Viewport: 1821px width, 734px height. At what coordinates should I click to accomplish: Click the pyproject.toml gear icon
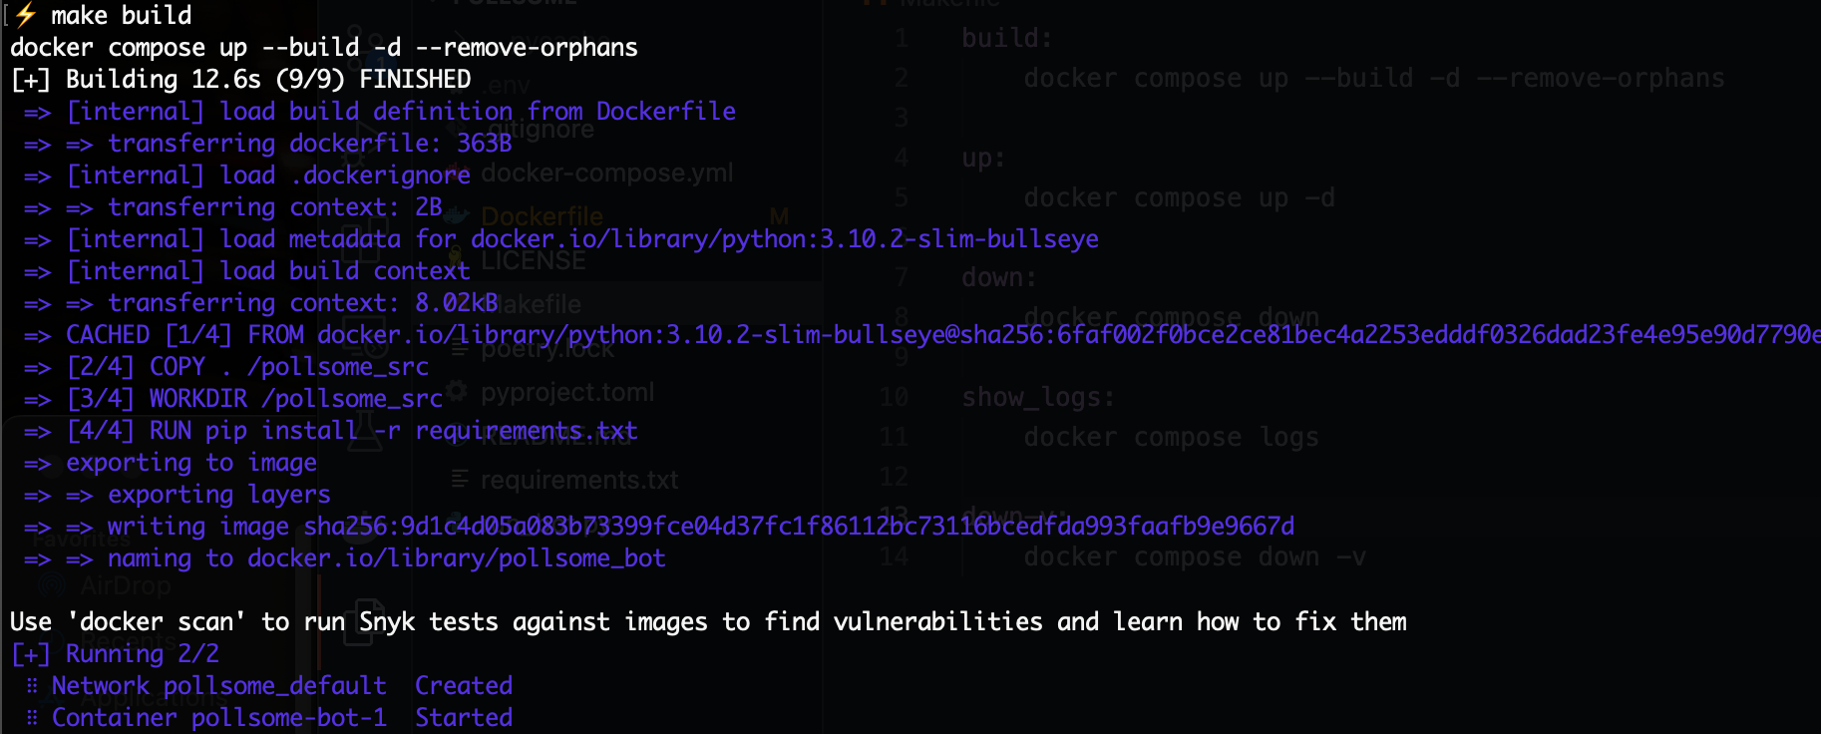457,392
